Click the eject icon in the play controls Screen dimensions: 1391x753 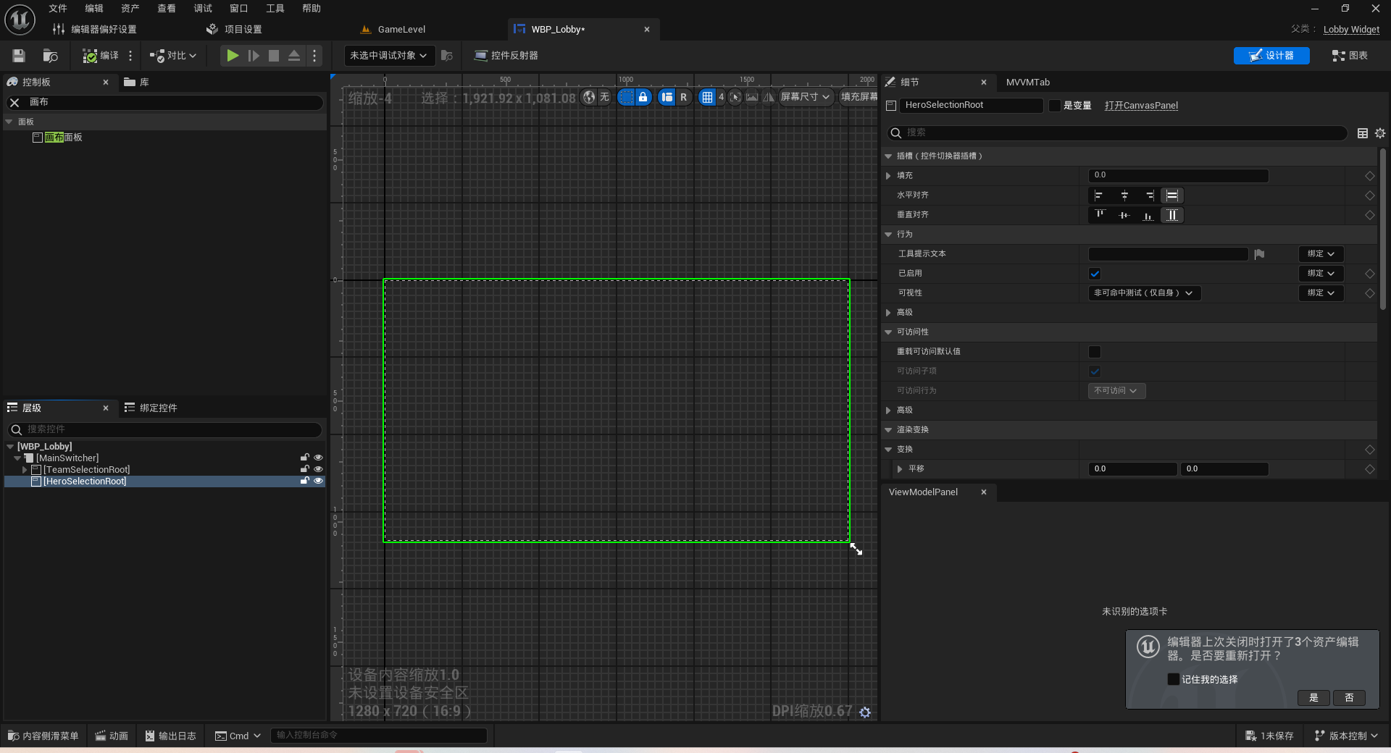click(294, 56)
